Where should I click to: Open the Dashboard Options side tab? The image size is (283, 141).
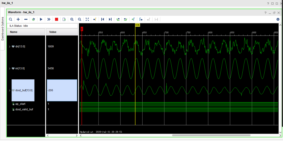pyautogui.click(x=3, y=29)
